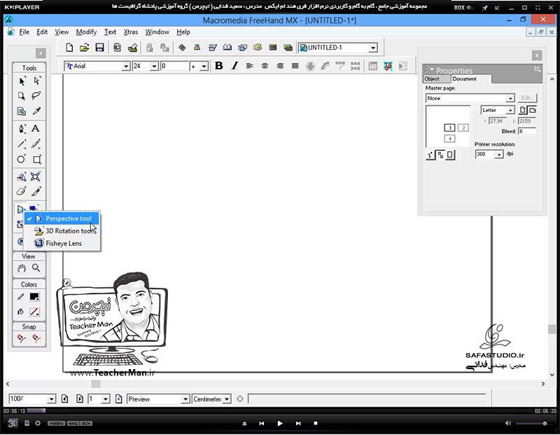Choose Fisheye Lens from popup
The height and width of the screenshot is (435, 560).
click(x=62, y=243)
